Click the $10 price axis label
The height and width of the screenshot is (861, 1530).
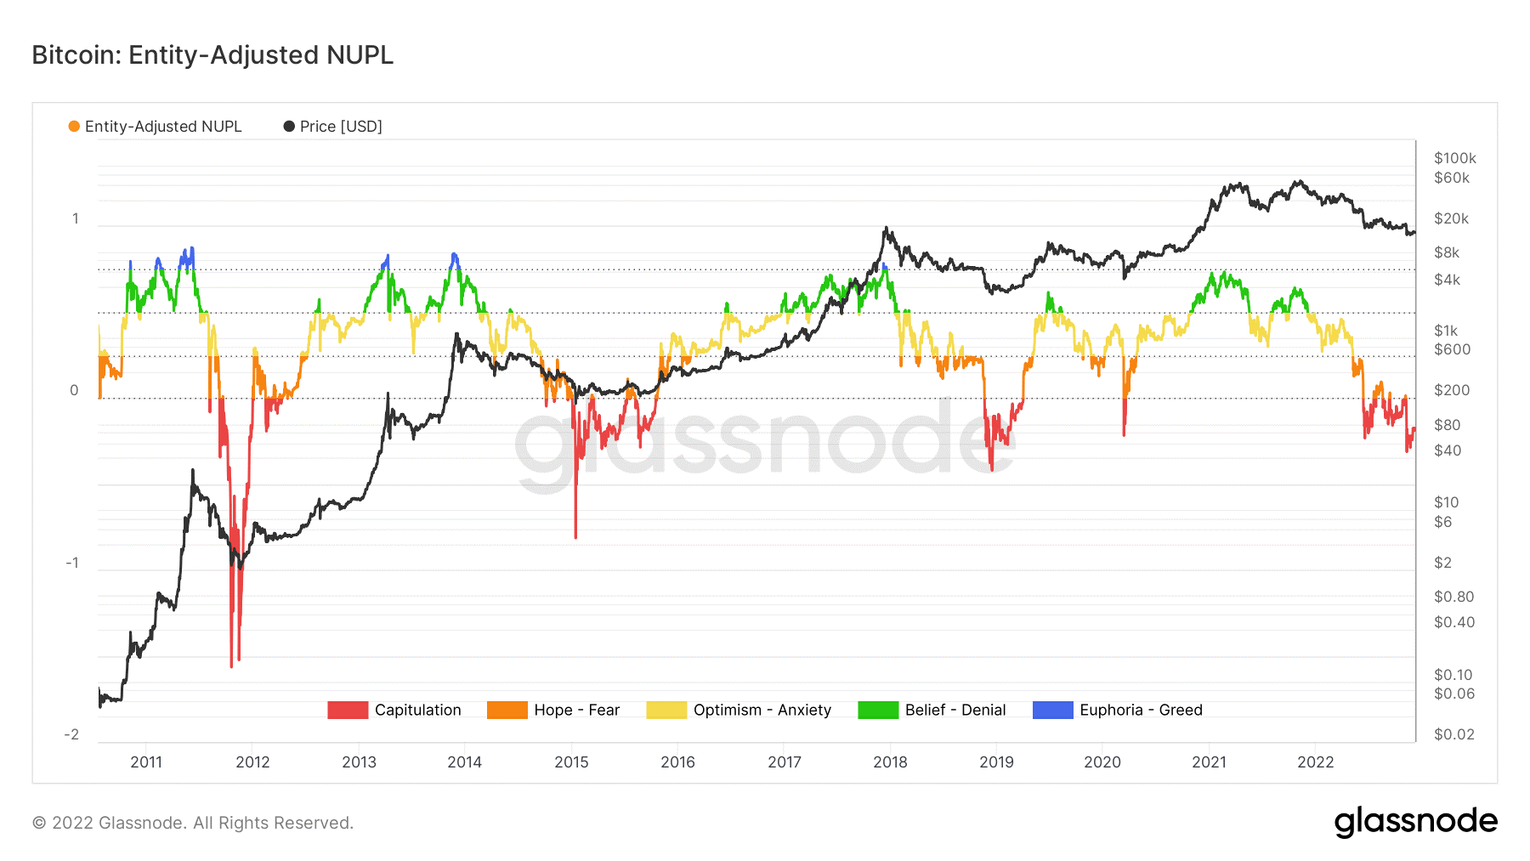pyautogui.click(x=1446, y=502)
